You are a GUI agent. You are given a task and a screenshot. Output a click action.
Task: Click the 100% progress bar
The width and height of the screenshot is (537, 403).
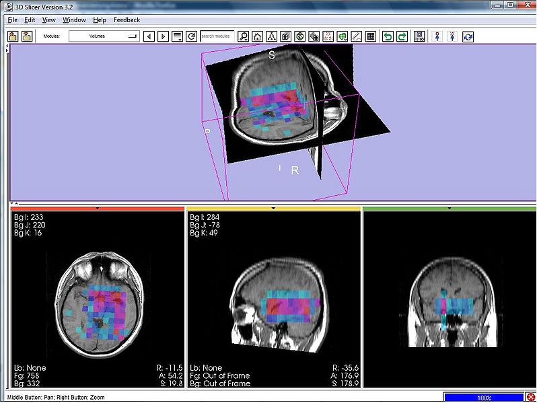[484, 398]
